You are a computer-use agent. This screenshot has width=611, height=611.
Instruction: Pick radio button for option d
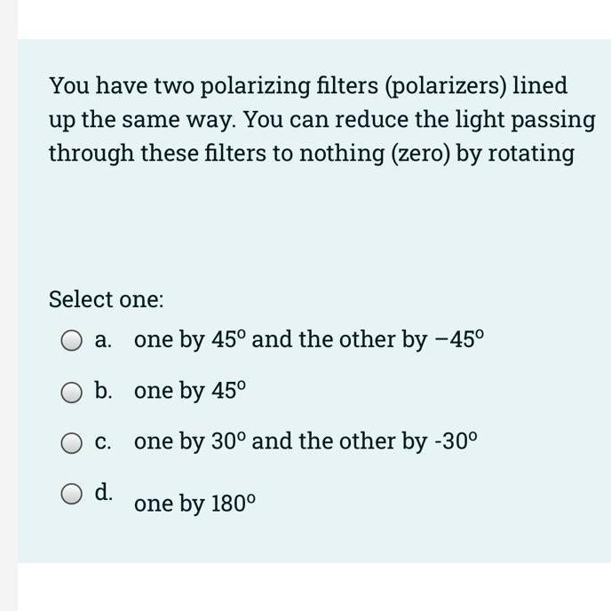coord(73,494)
